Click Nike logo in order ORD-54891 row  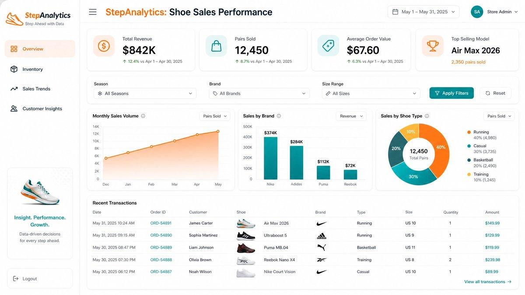tap(322, 223)
